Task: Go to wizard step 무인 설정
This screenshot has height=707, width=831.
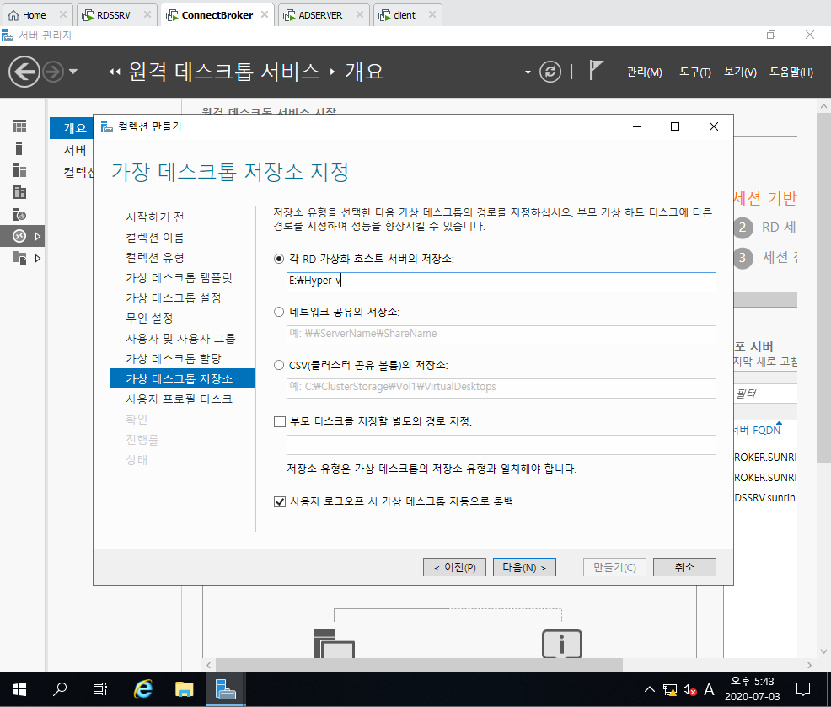Action: tap(149, 319)
